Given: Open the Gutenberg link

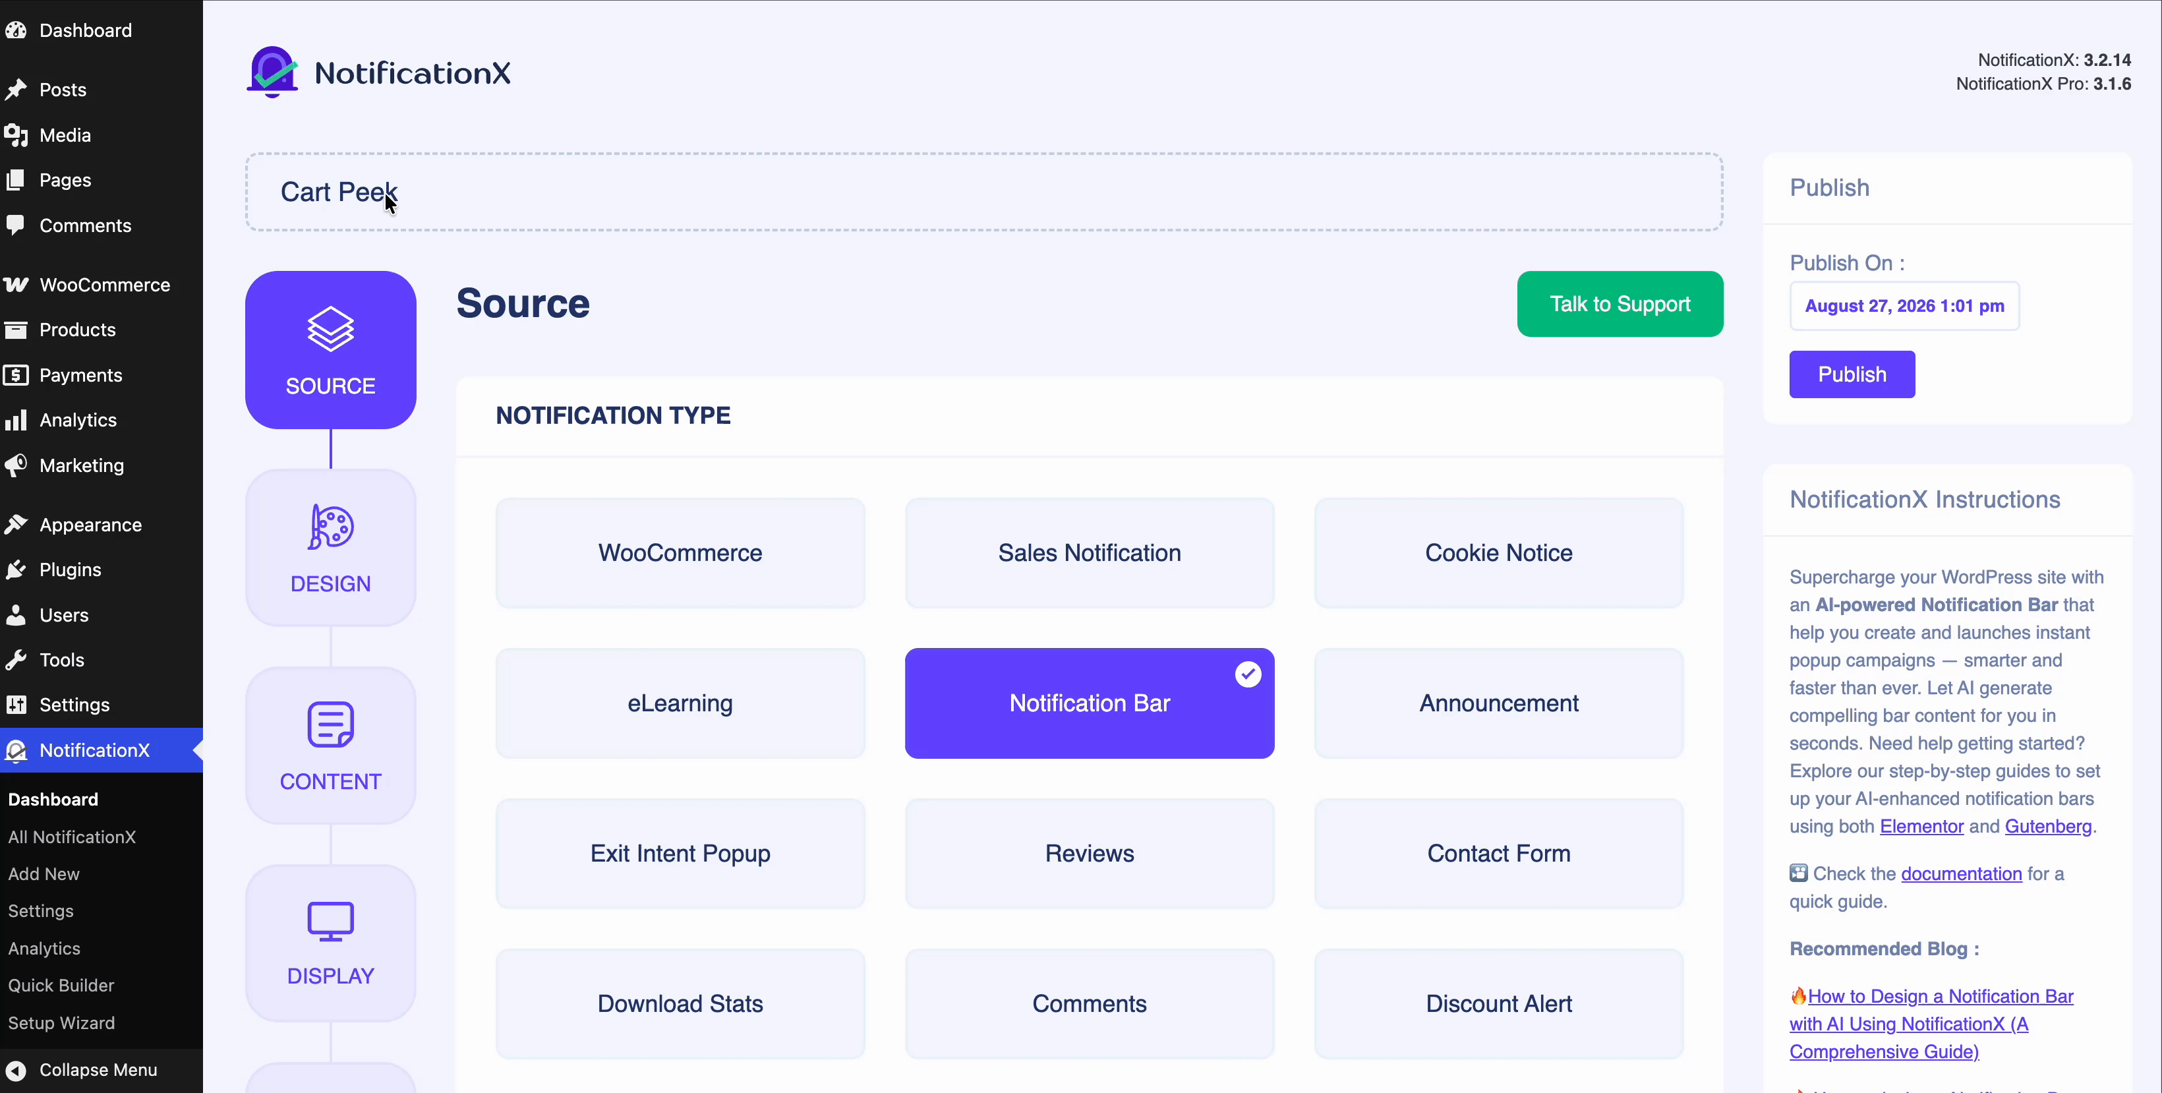Looking at the screenshot, I should click(2048, 826).
